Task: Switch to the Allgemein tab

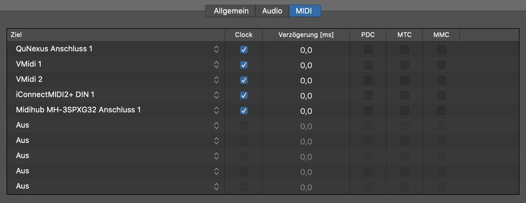Action: 231,11
